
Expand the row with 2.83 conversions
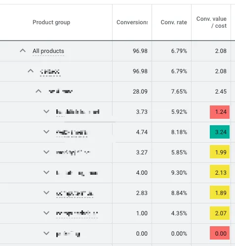(46, 193)
